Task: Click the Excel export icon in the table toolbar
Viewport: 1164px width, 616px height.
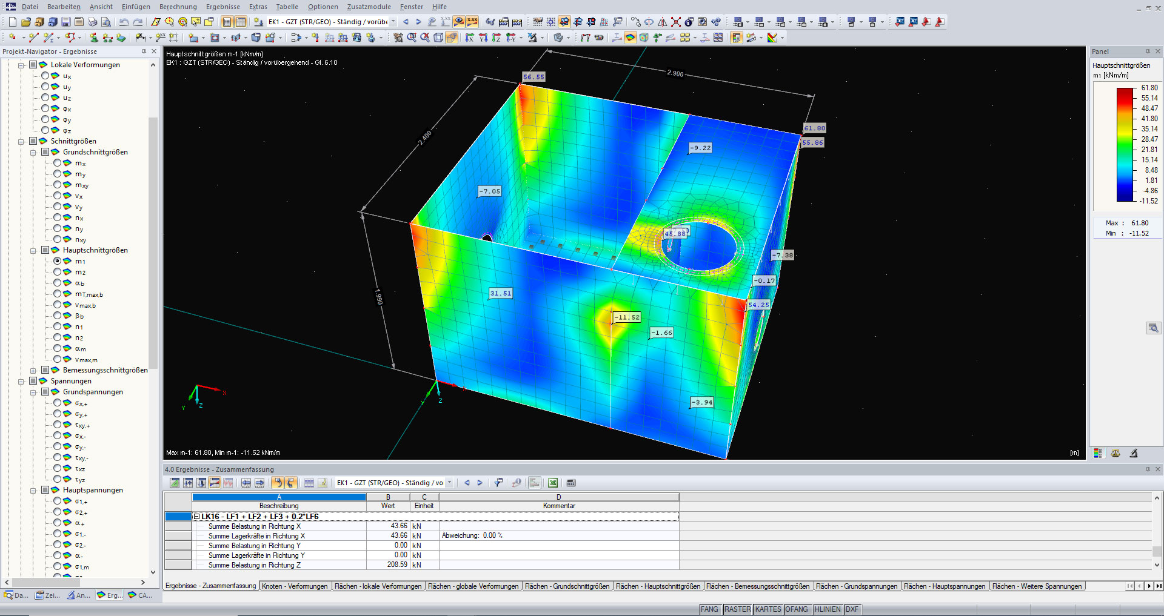Action: (x=552, y=483)
